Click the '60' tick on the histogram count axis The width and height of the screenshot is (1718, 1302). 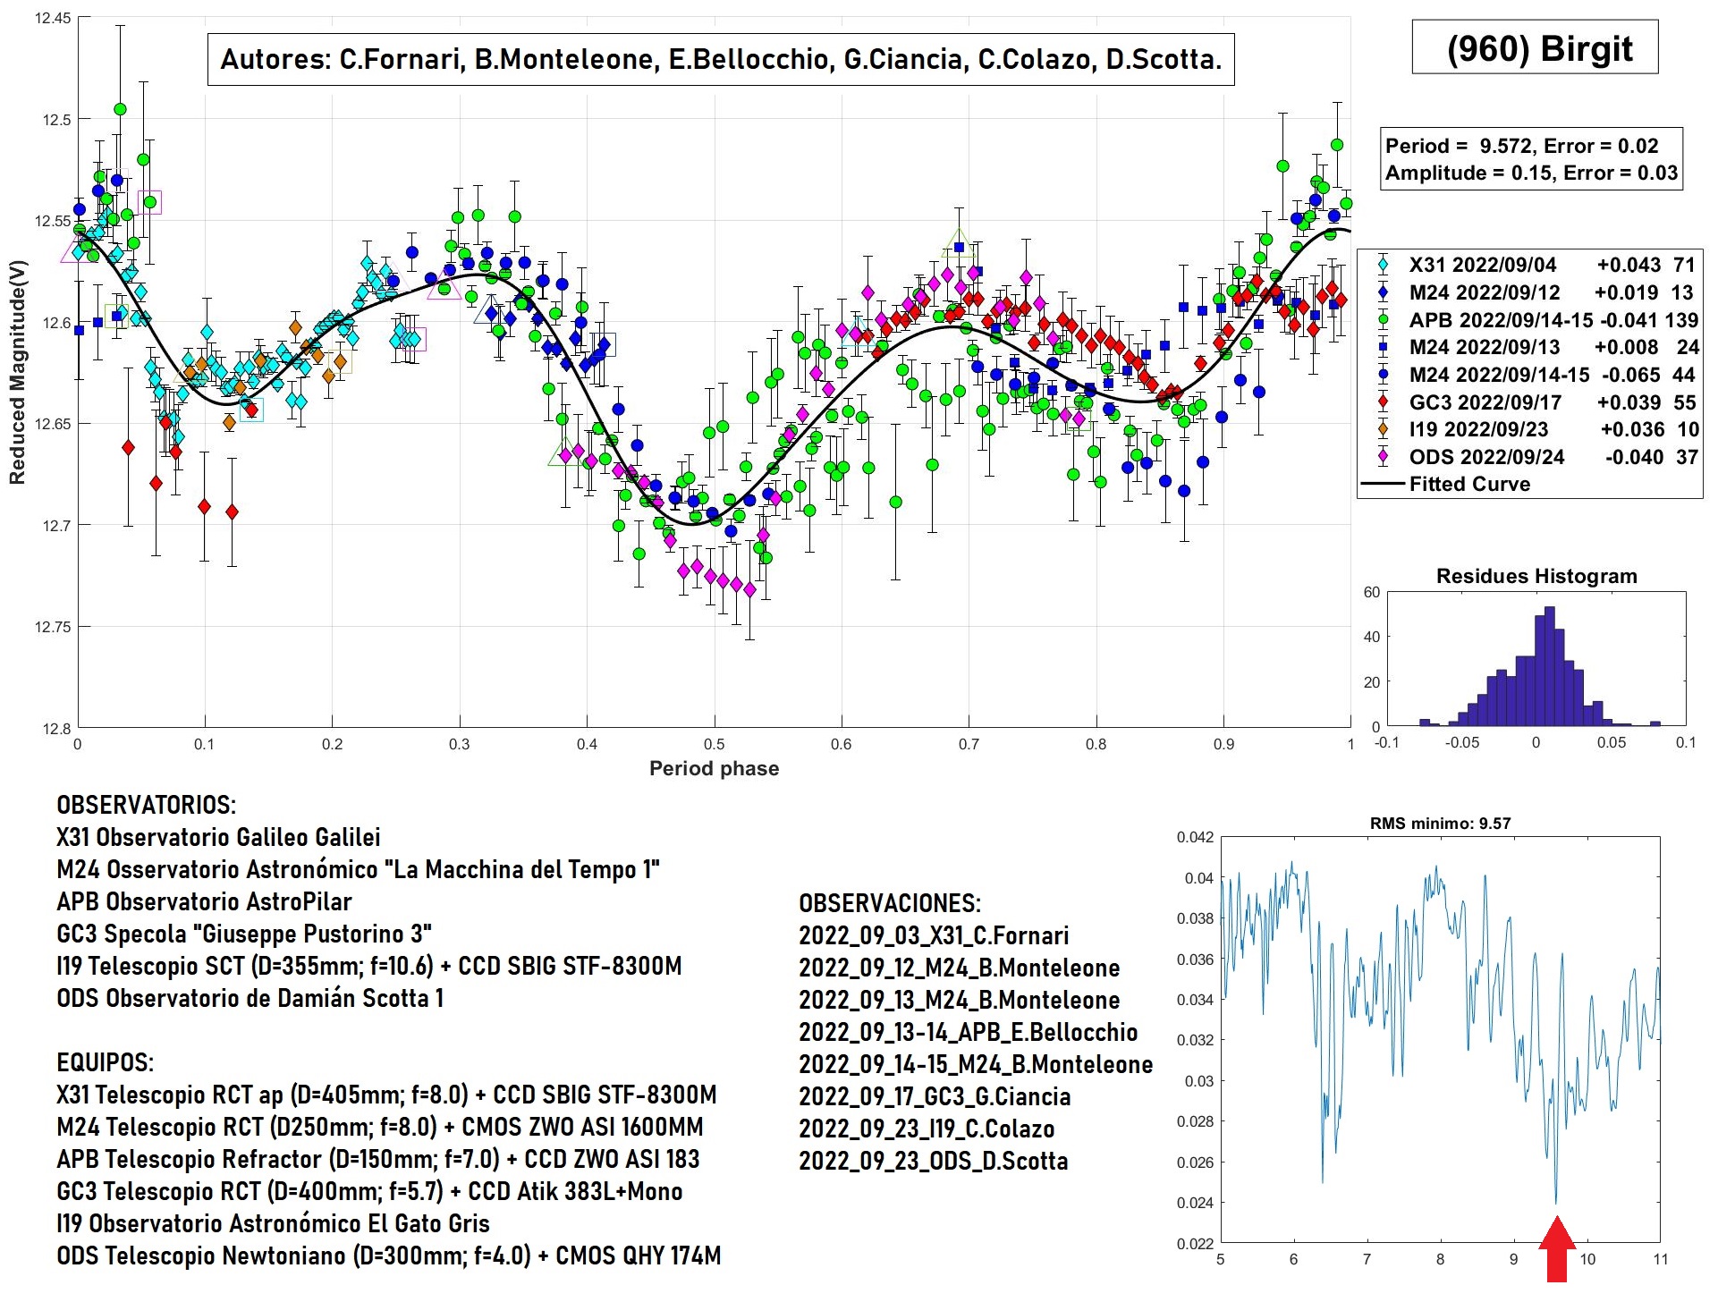pyautogui.click(x=1372, y=592)
